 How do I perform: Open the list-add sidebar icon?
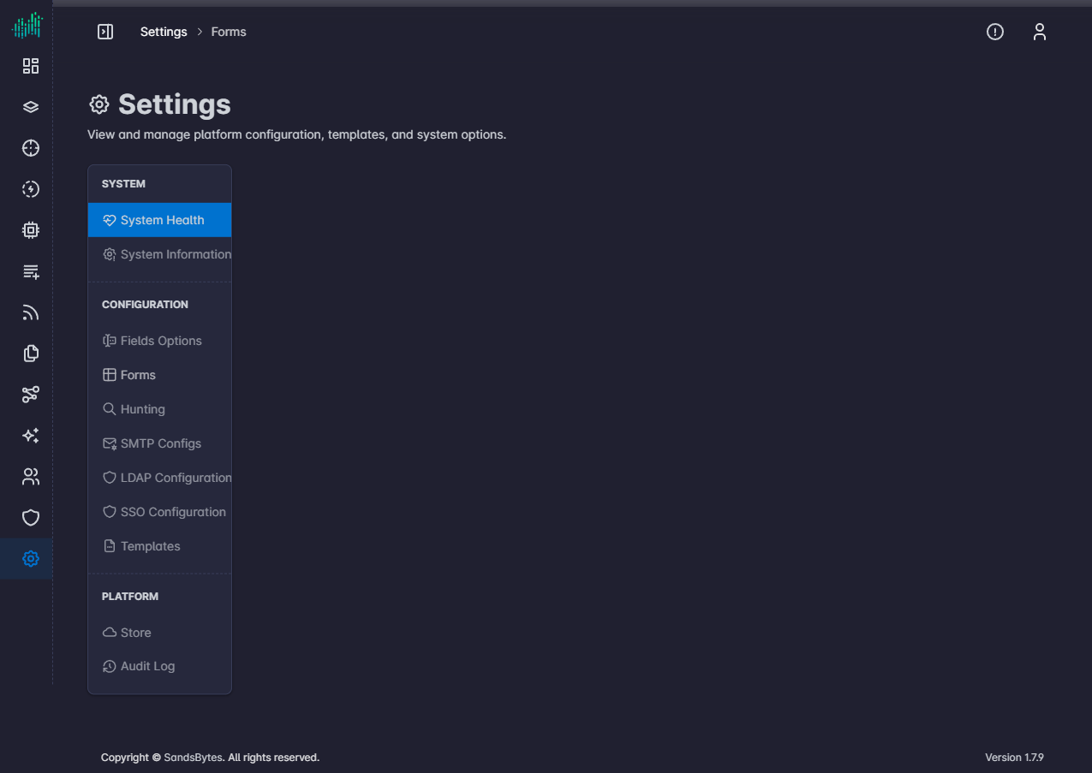[x=31, y=271]
